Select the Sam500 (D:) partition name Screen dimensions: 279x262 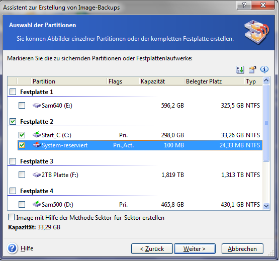(57, 205)
